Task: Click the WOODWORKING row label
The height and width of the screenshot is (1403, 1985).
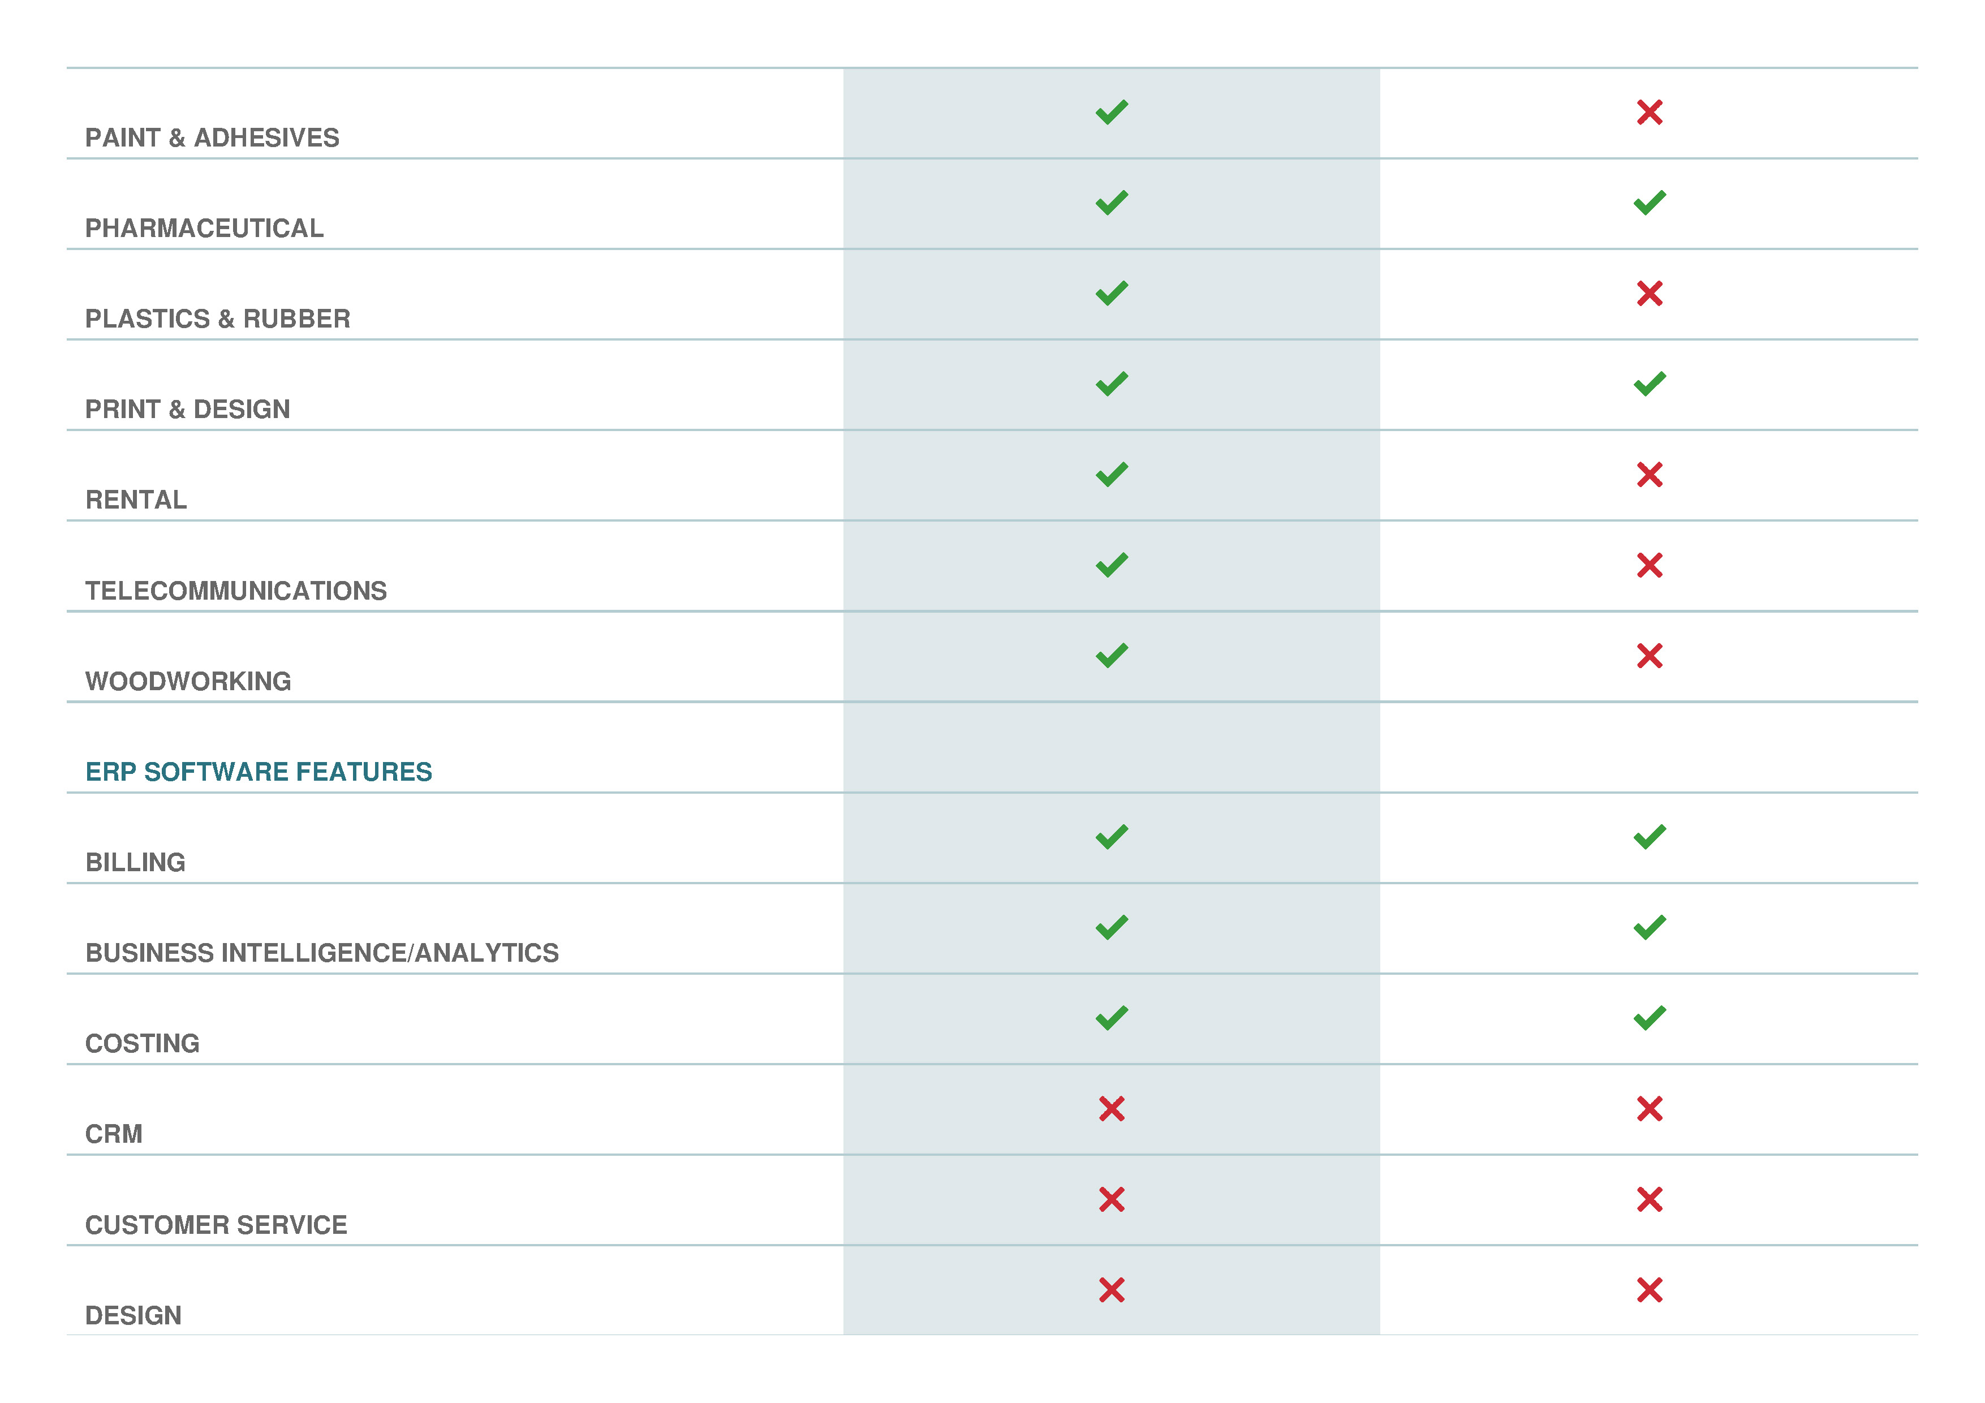Action: click(188, 682)
